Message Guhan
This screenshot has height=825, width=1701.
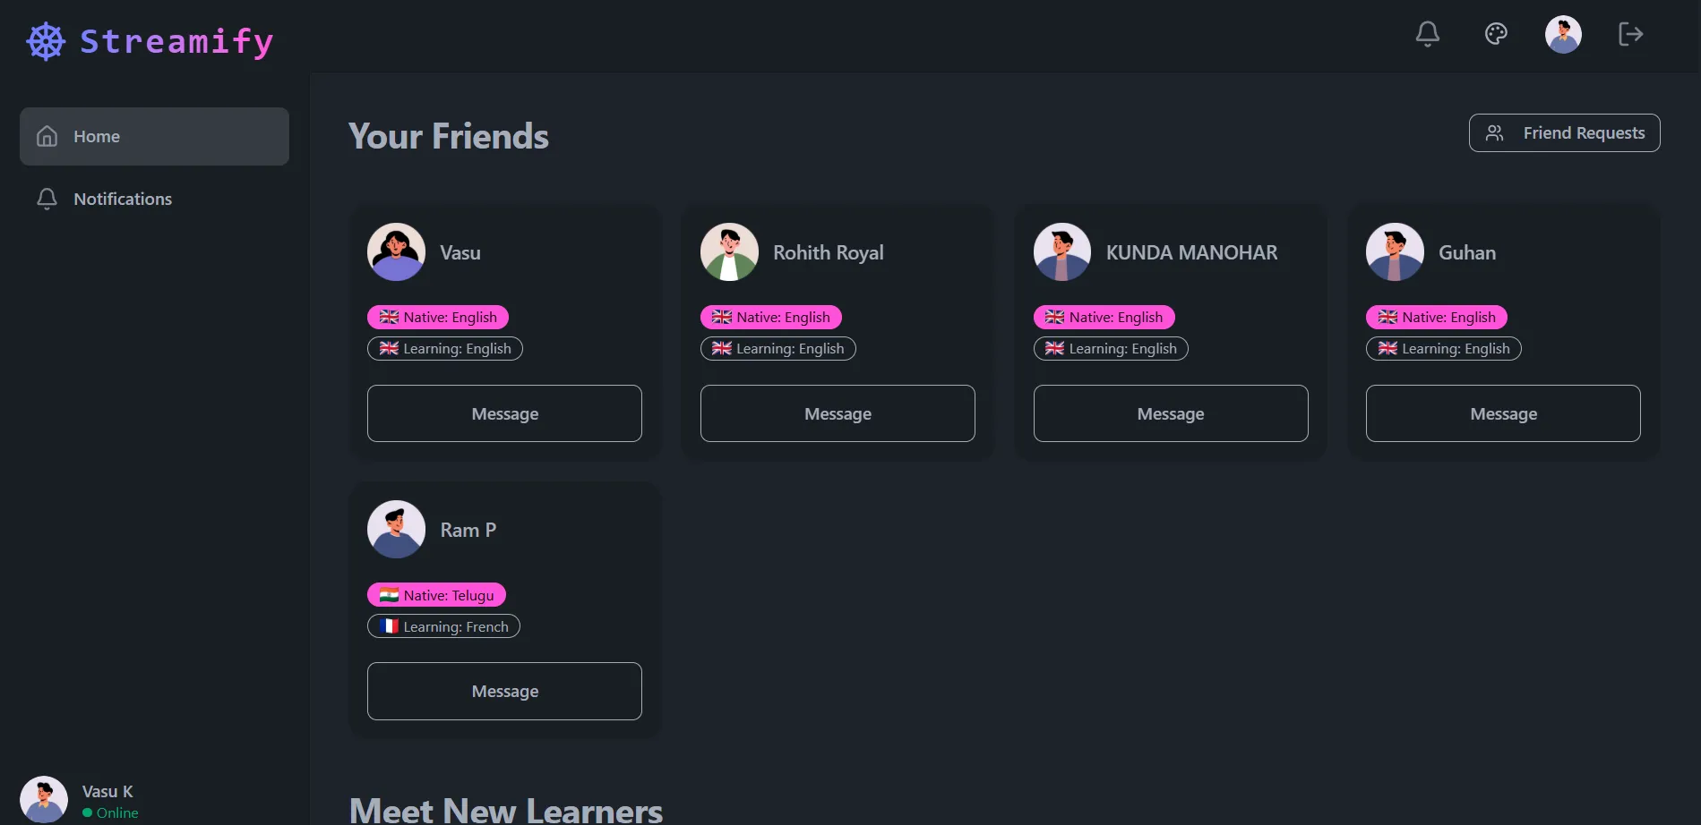[1502, 413]
